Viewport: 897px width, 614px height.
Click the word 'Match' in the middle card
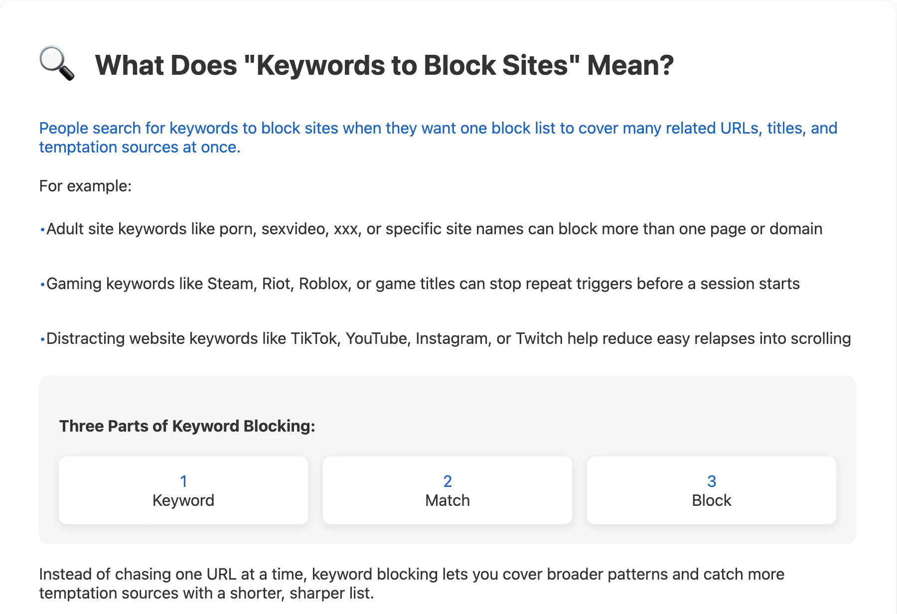click(x=448, y=500)
